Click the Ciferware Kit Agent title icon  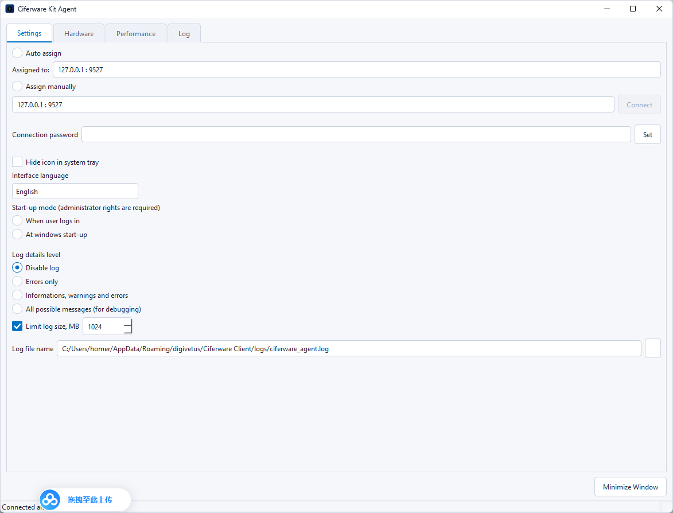[x=9, y=9]
